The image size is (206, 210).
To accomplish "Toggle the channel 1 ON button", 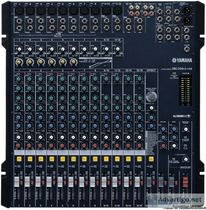I will [19, 159].
